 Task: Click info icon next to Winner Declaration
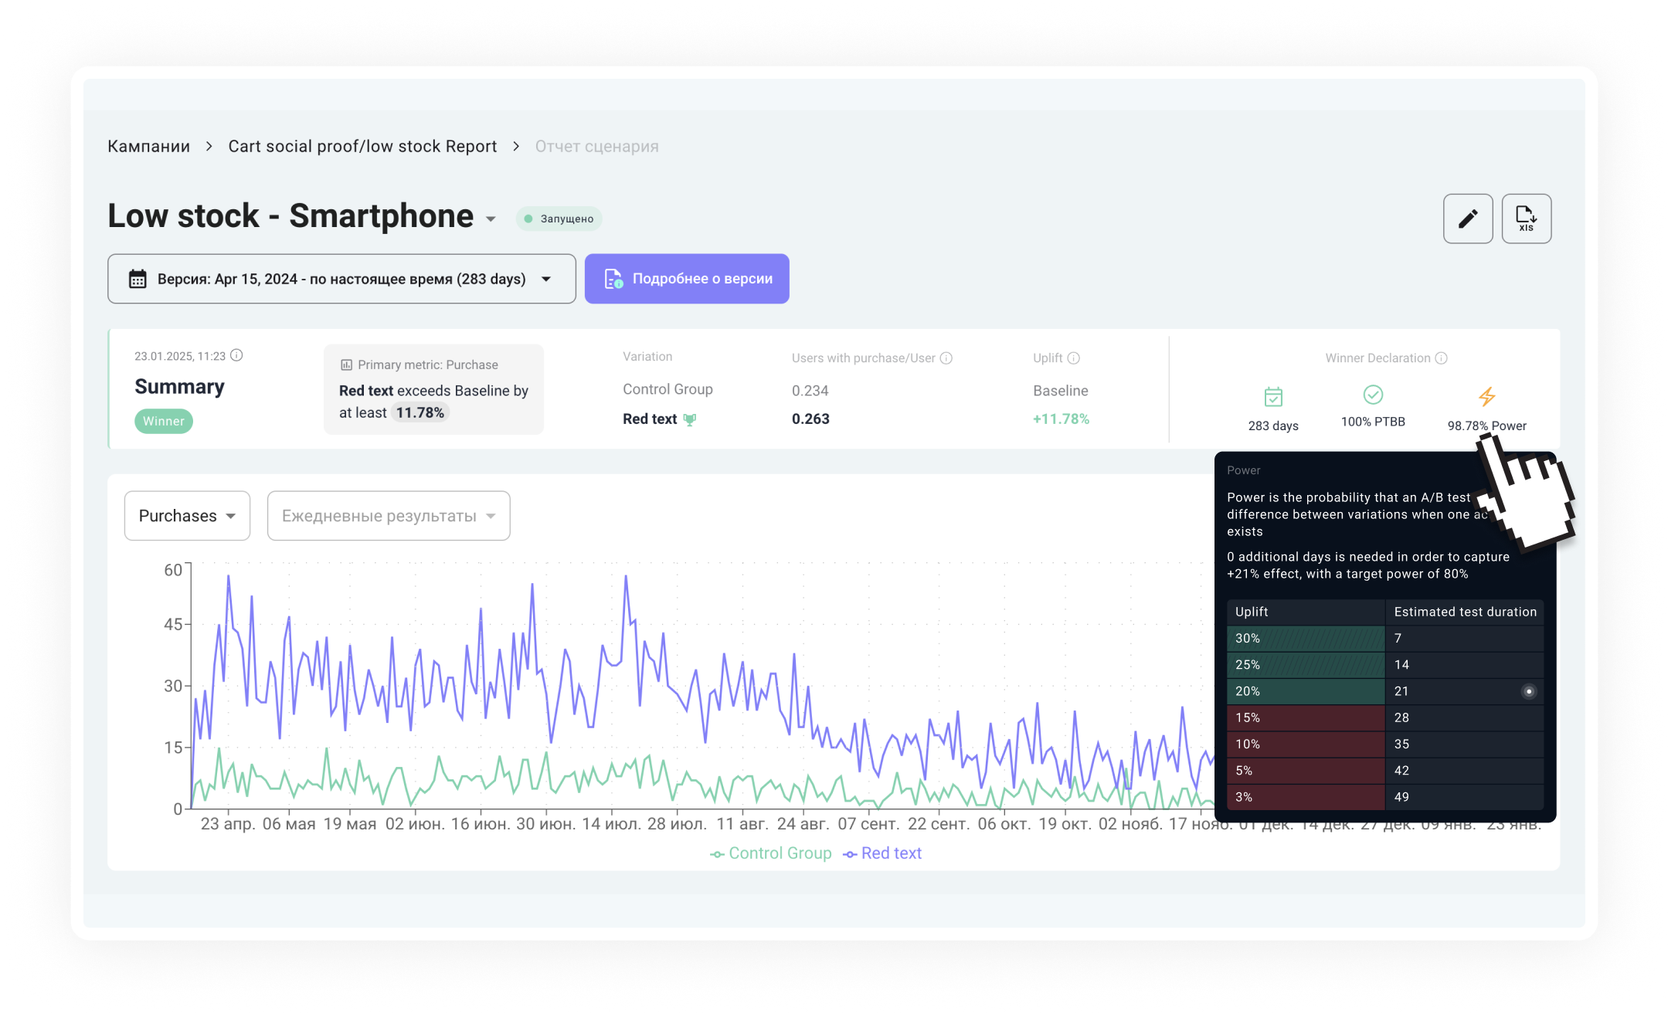[1441, 358]
